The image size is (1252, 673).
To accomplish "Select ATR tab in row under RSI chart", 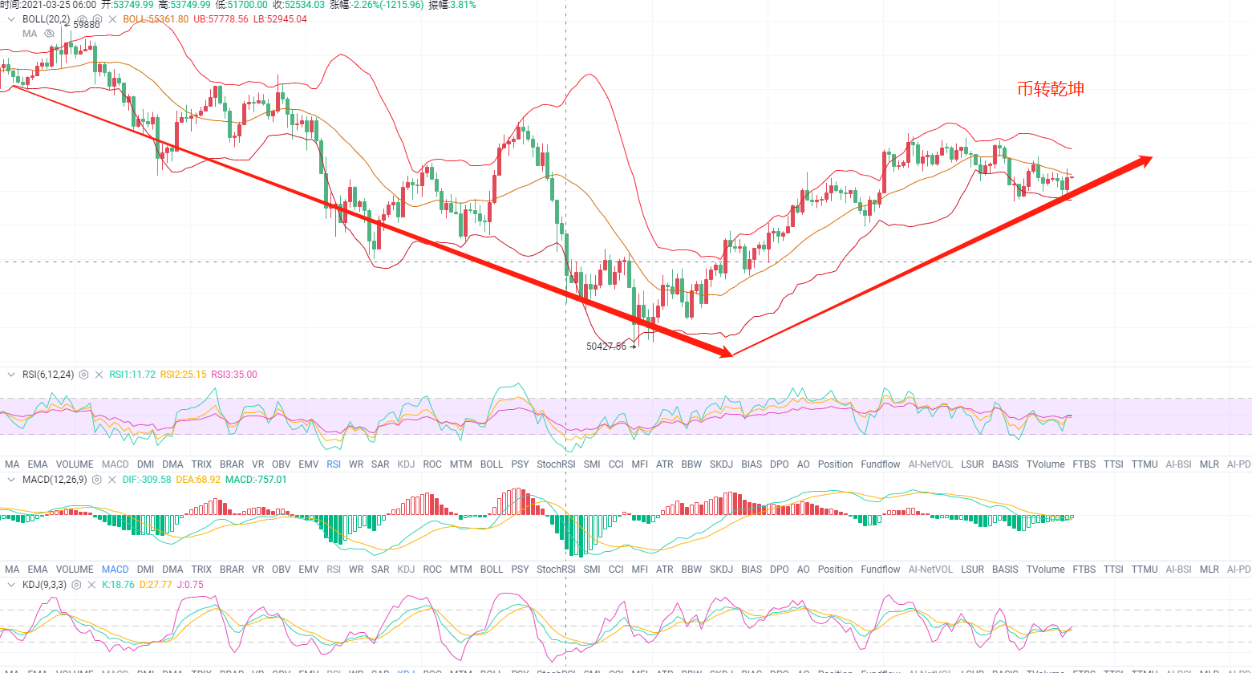I will pyautogui.click(x=665, y=464).
